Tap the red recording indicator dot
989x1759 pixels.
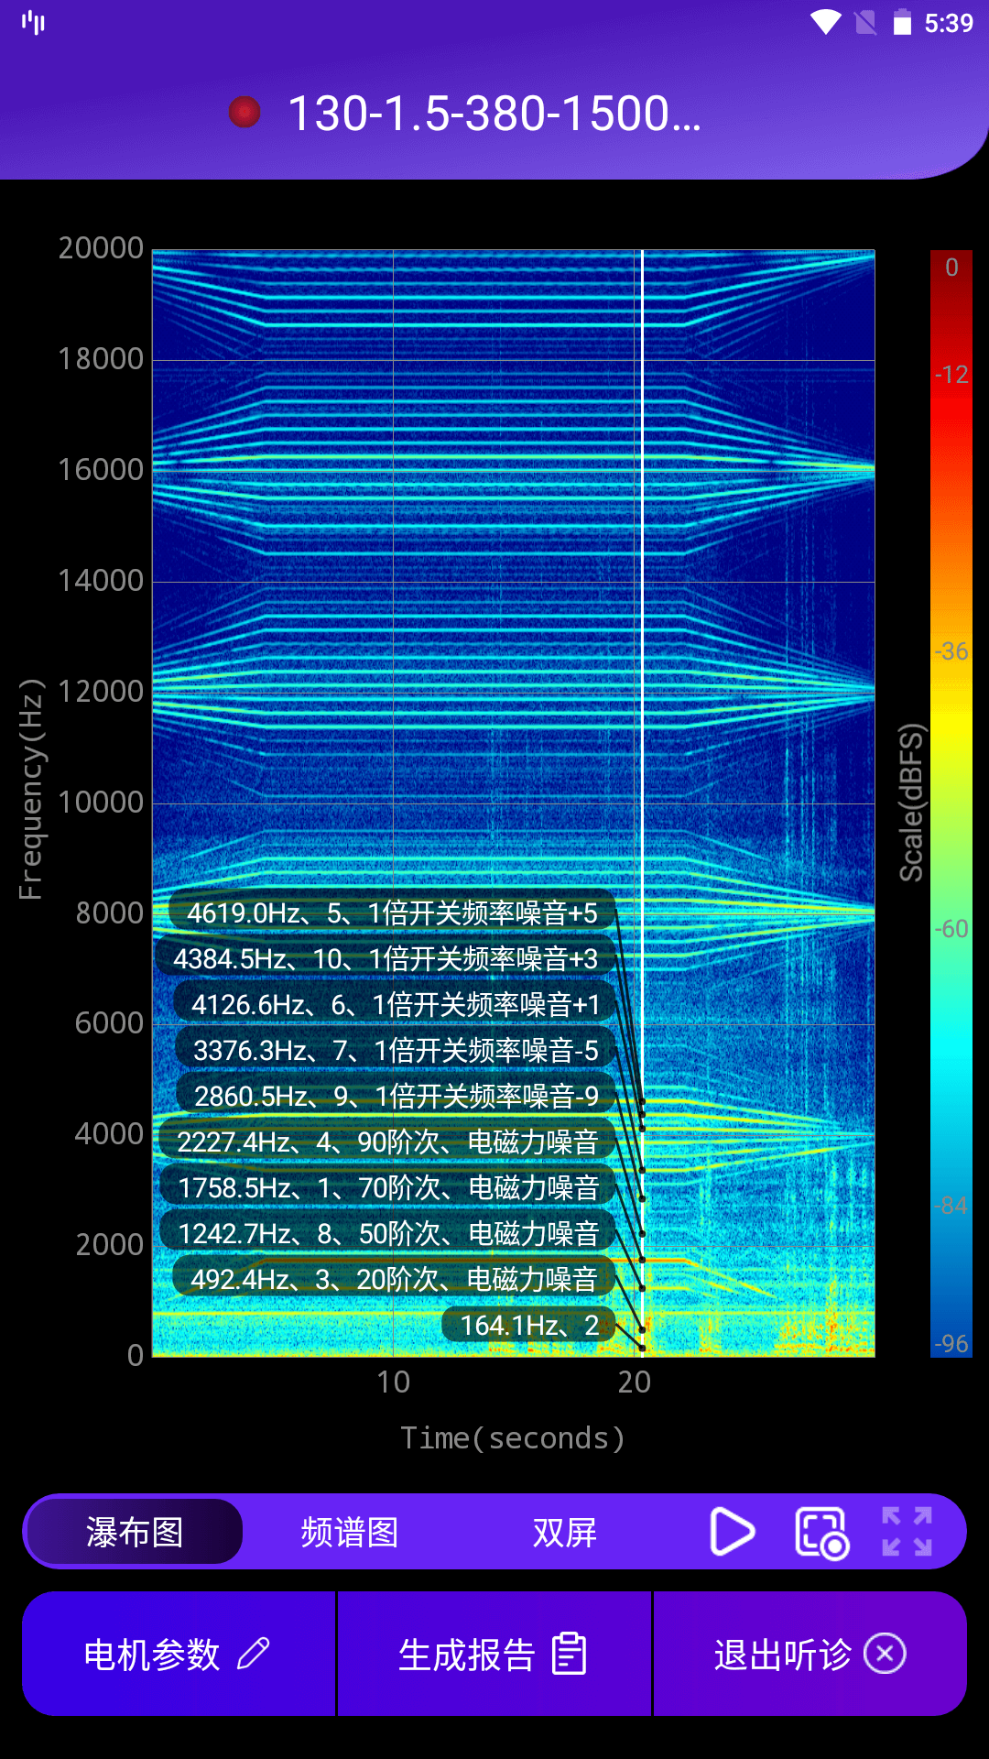point(245,113)
